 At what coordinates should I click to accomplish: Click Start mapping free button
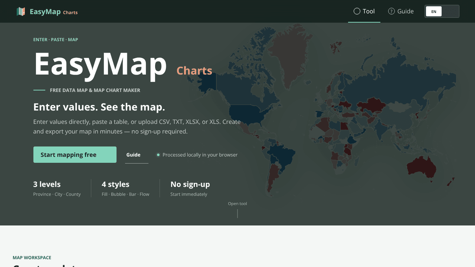pyautogui.click(x=75, y=155)
